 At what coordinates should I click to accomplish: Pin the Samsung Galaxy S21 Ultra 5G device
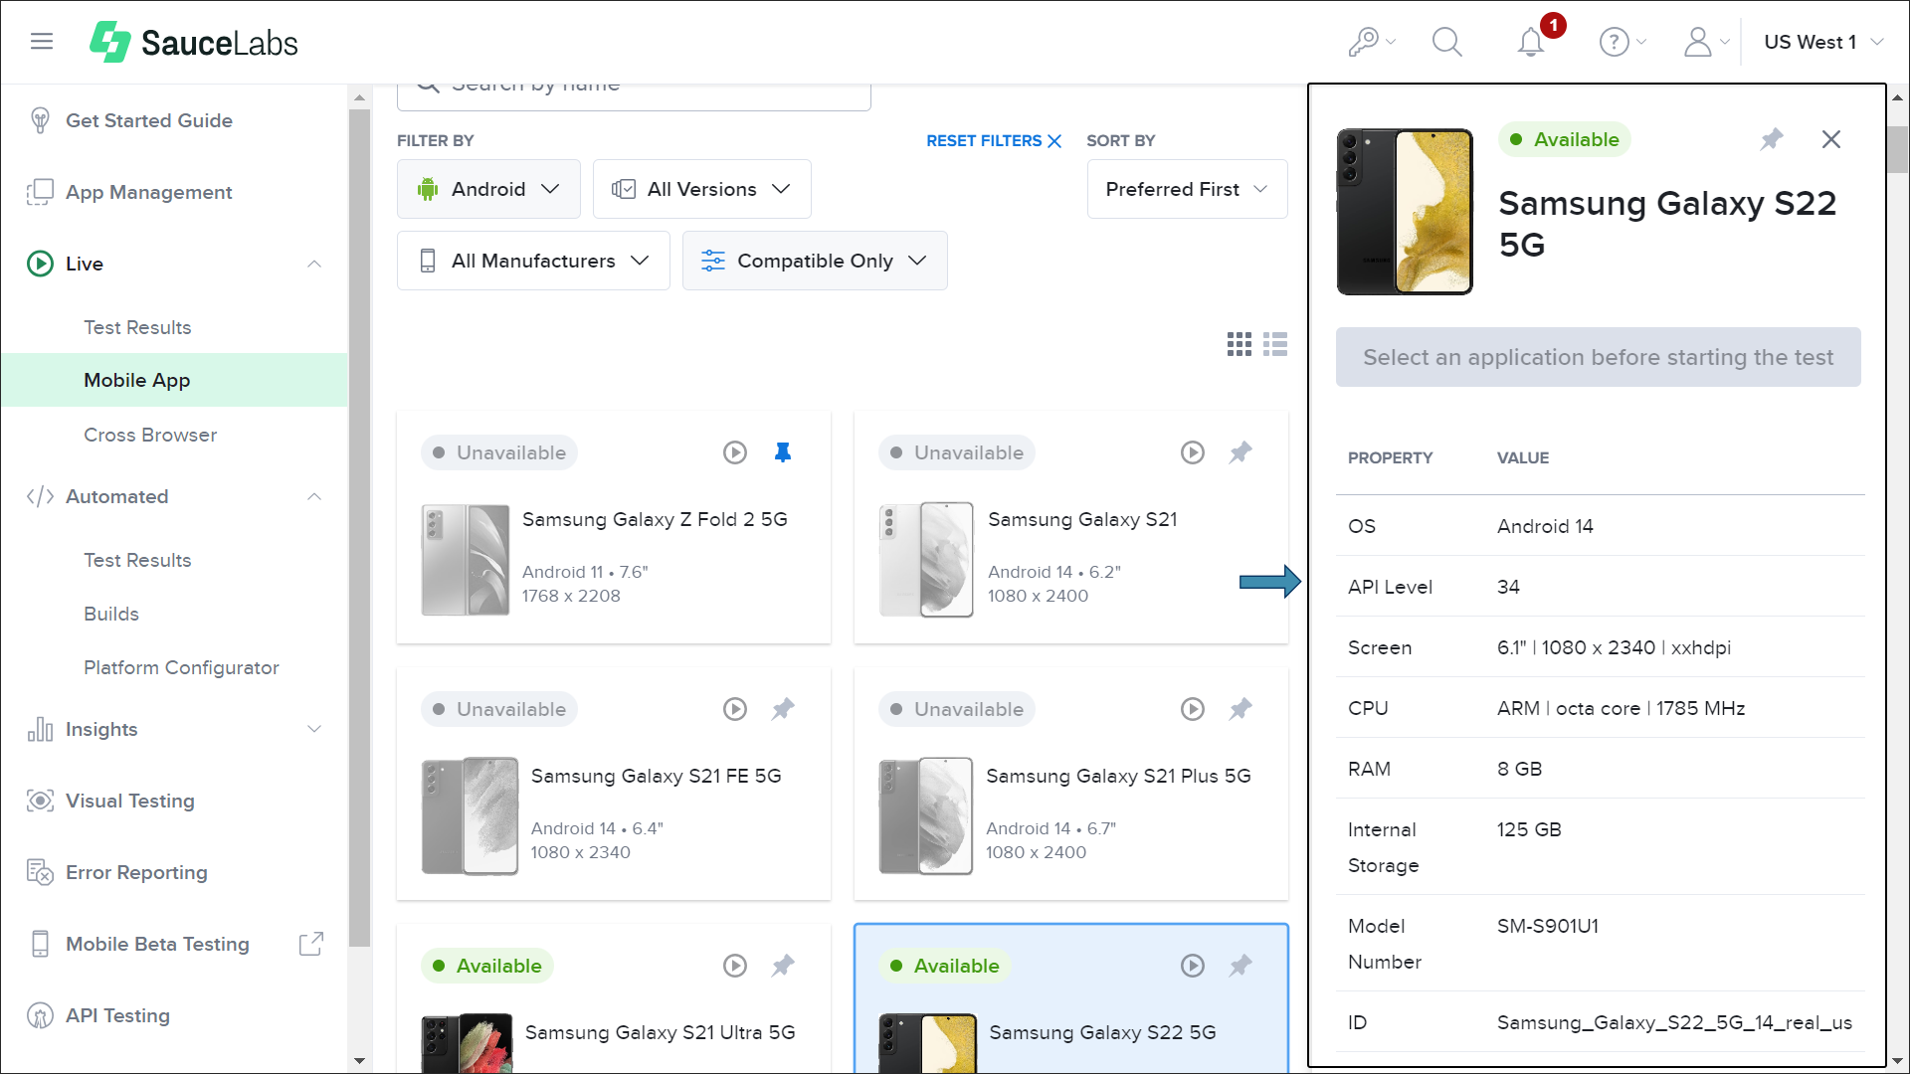pos(783,966)
